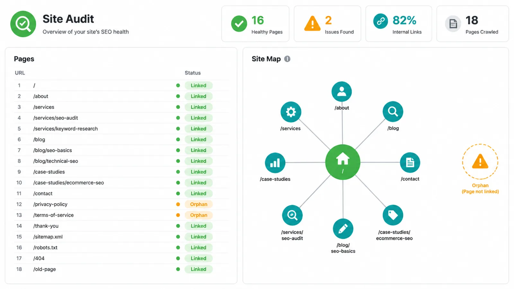The width and height of the screenshot is (514, 289).
Task: Click the Site Audit magnifier logo
Action: (x=23, y=24)
